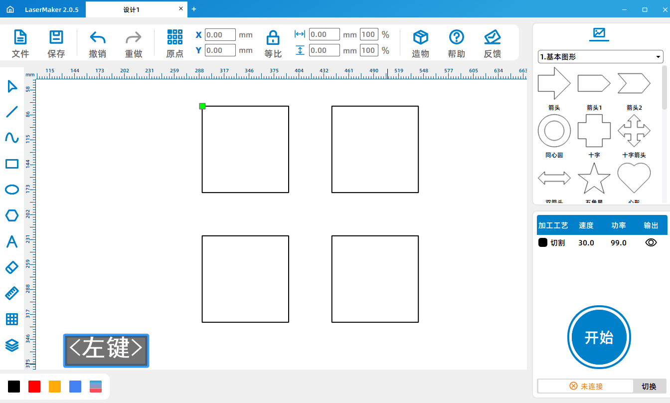Viewport: 670px width, 403px height.
Task: Switch to the 设计1 tab
Action: (x=132, y=9)
